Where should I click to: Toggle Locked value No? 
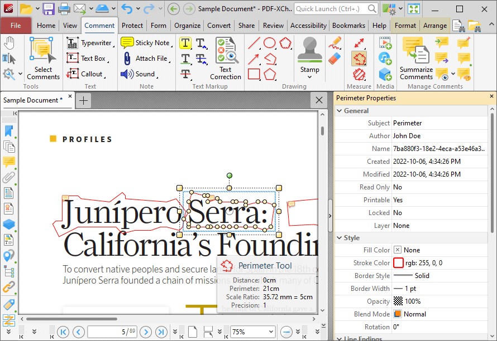439,213
